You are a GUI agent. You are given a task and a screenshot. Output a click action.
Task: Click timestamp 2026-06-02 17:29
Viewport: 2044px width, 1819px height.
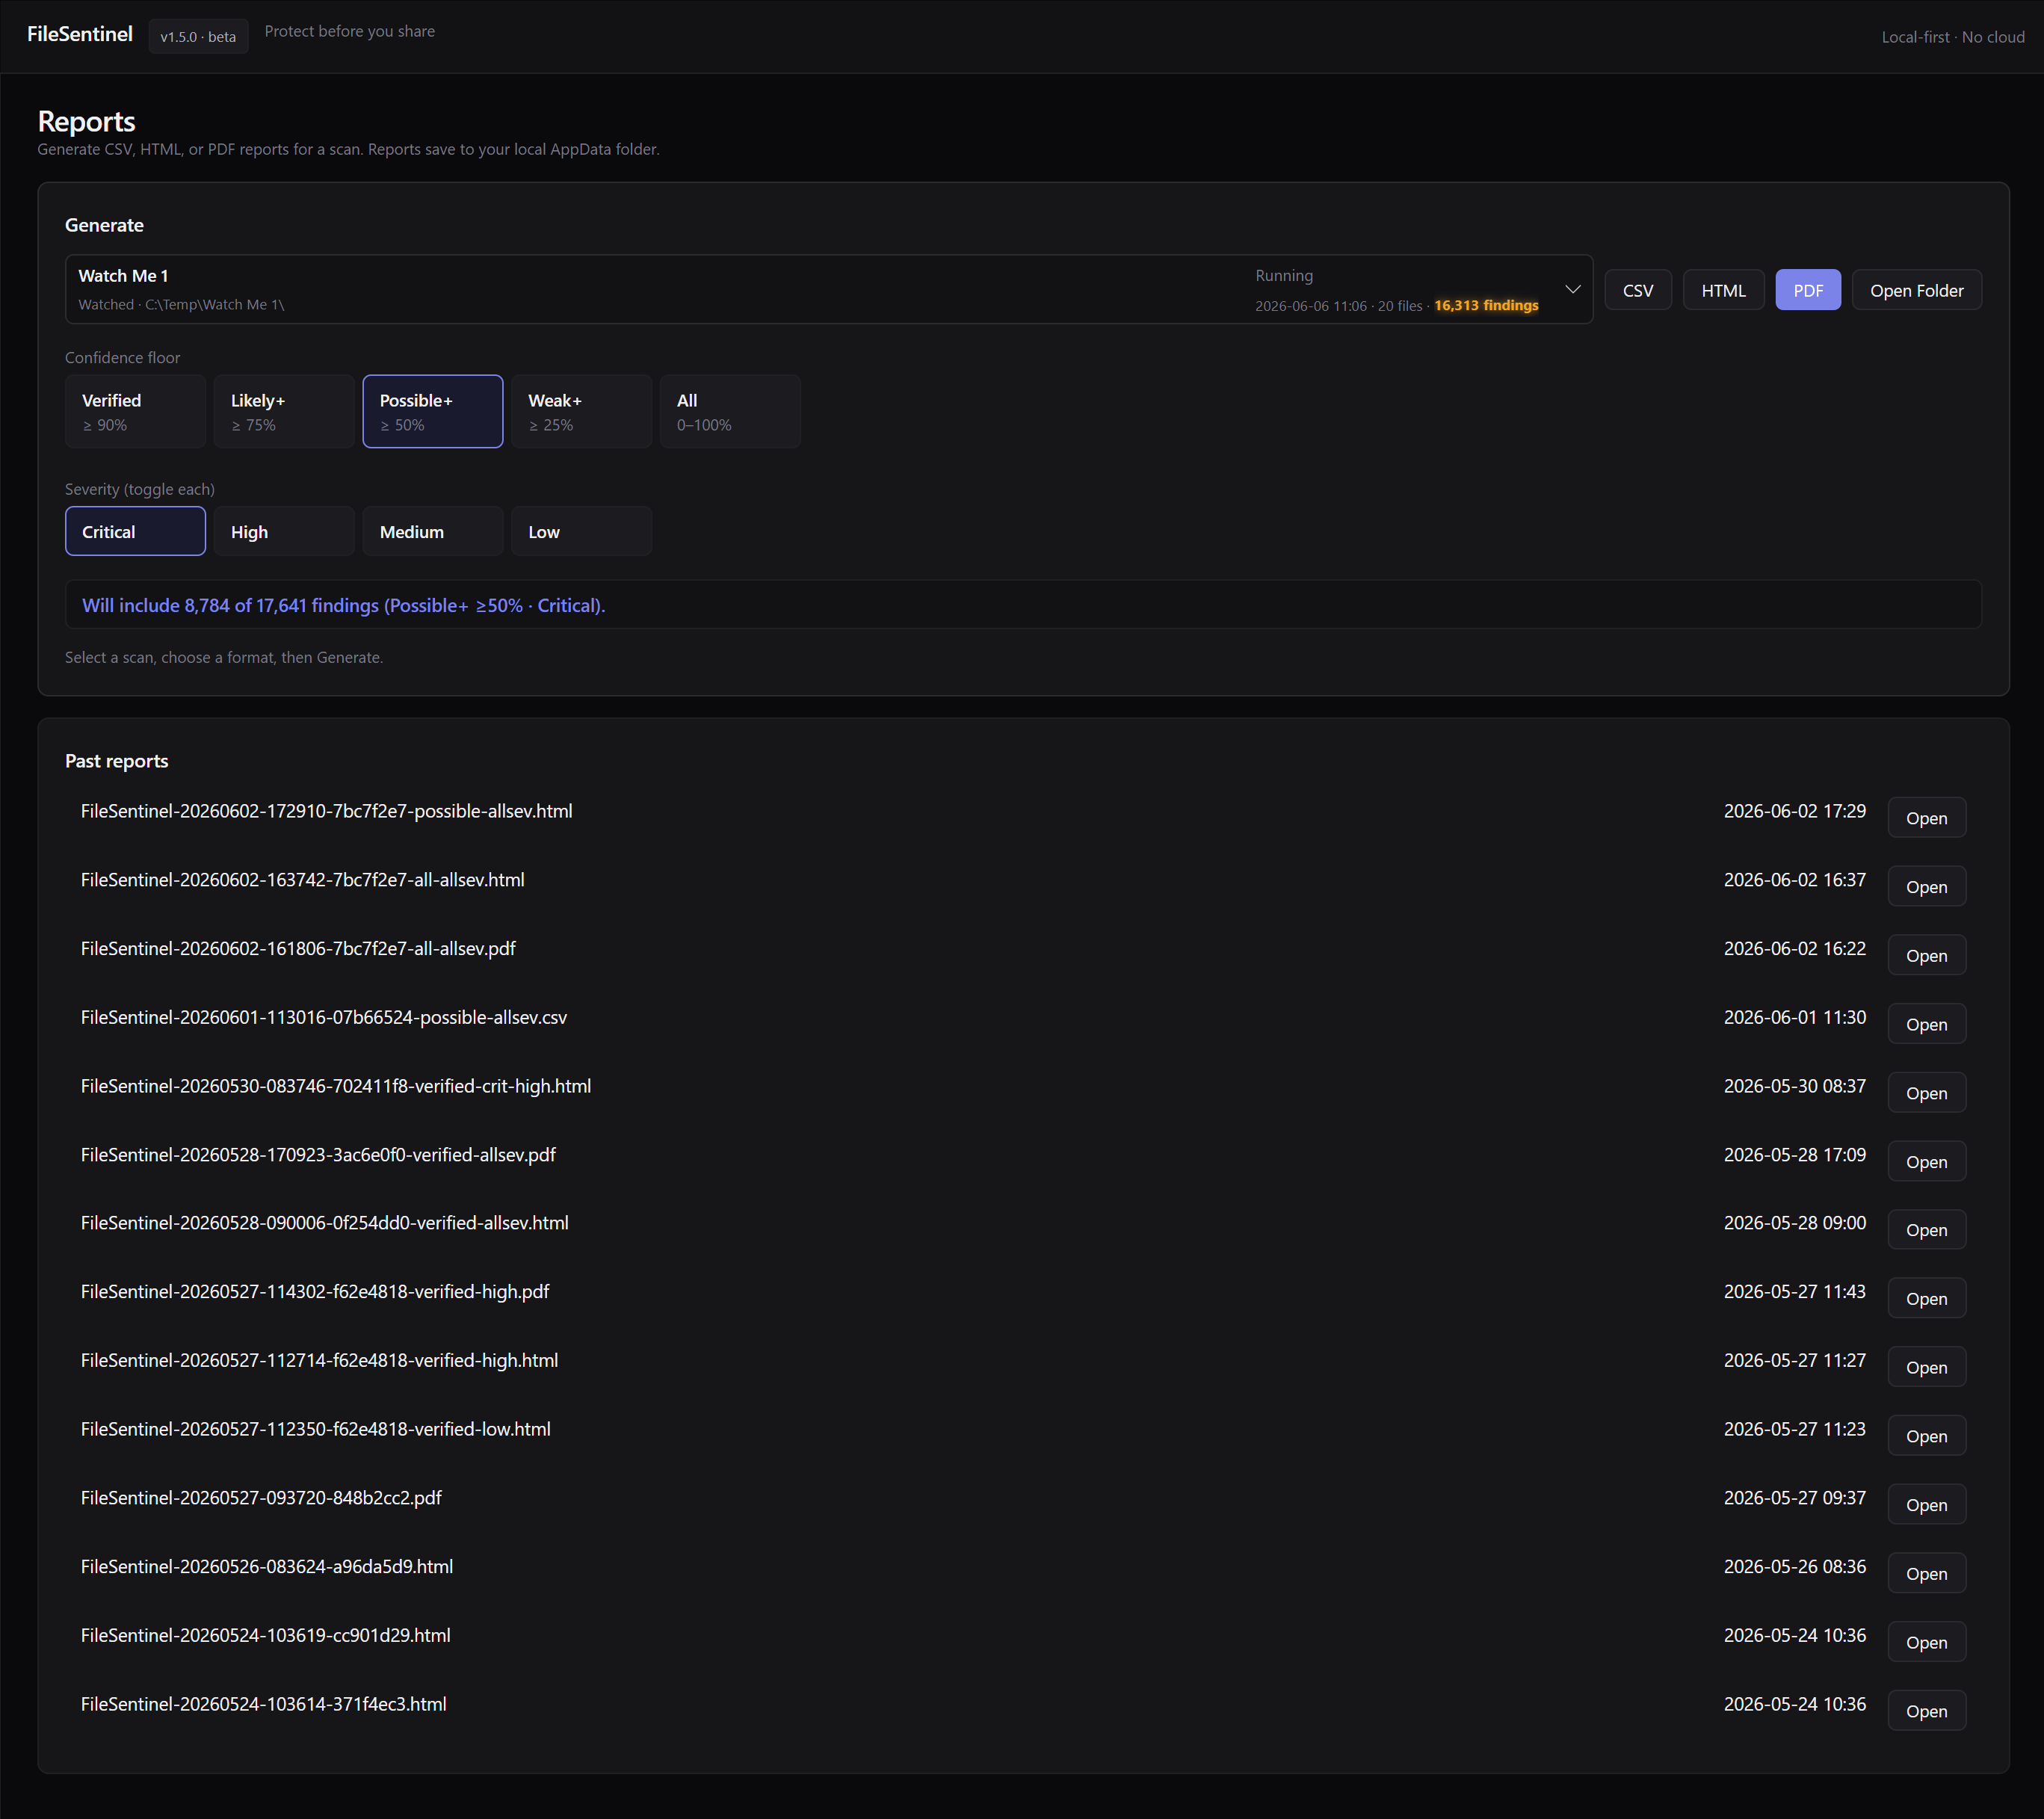click(1794, 811)
